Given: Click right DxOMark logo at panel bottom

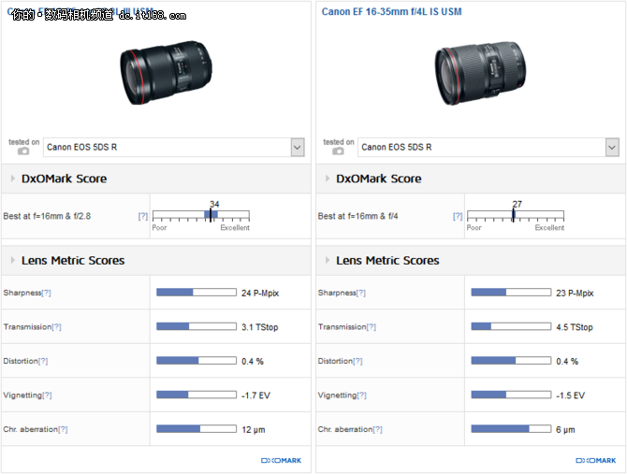Looking at the screenshot, I should 596,460.
